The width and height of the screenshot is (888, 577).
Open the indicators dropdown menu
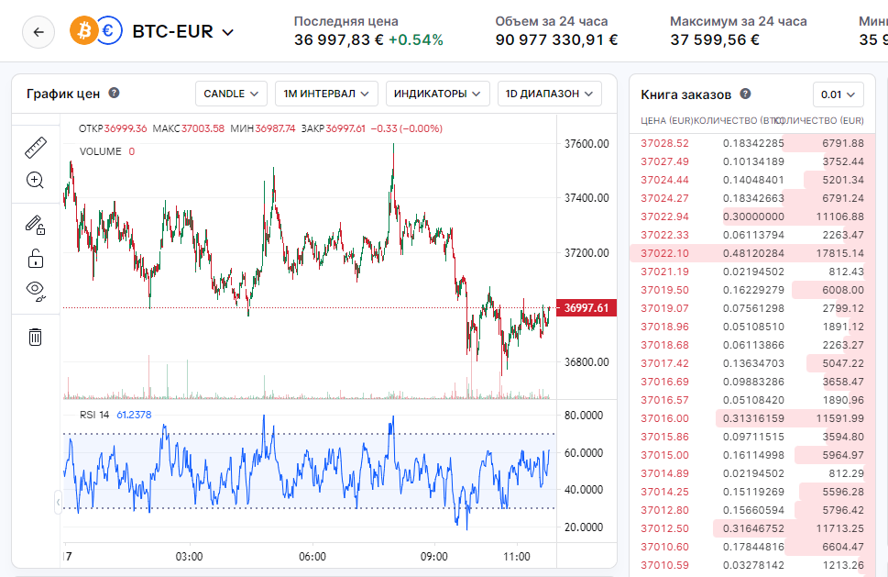pos(436,94)
